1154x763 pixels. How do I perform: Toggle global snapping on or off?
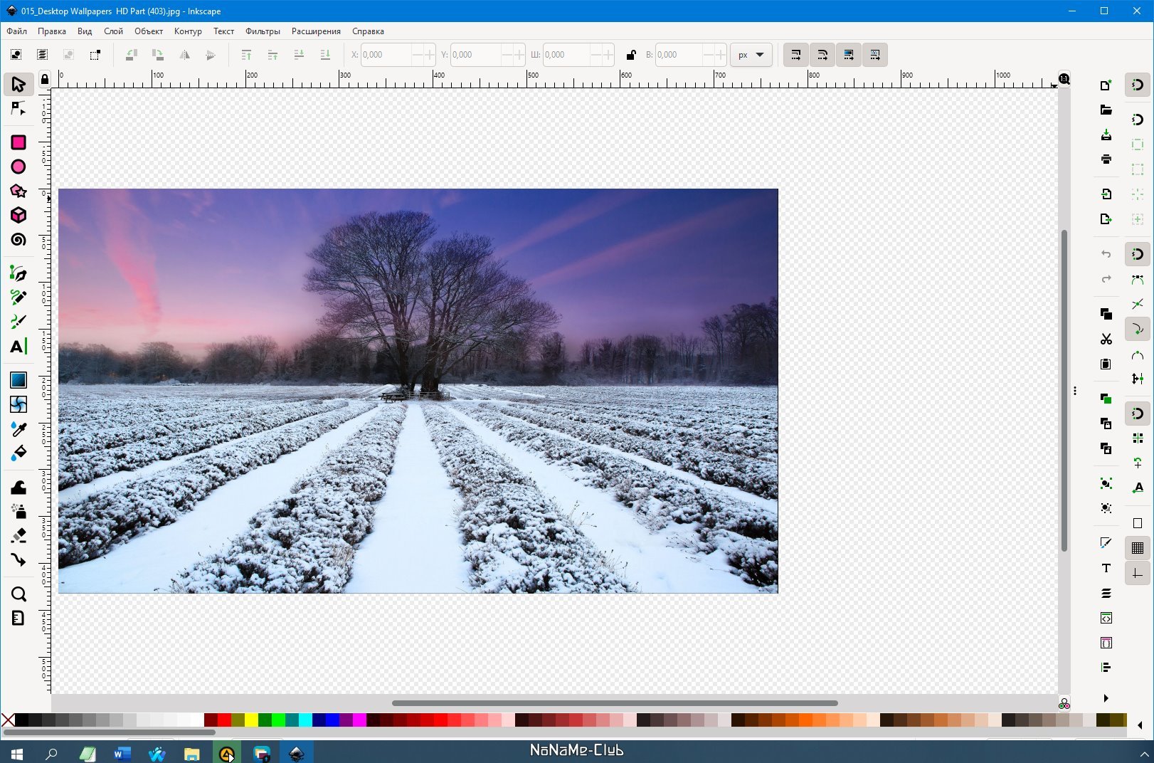(1138, 85)
